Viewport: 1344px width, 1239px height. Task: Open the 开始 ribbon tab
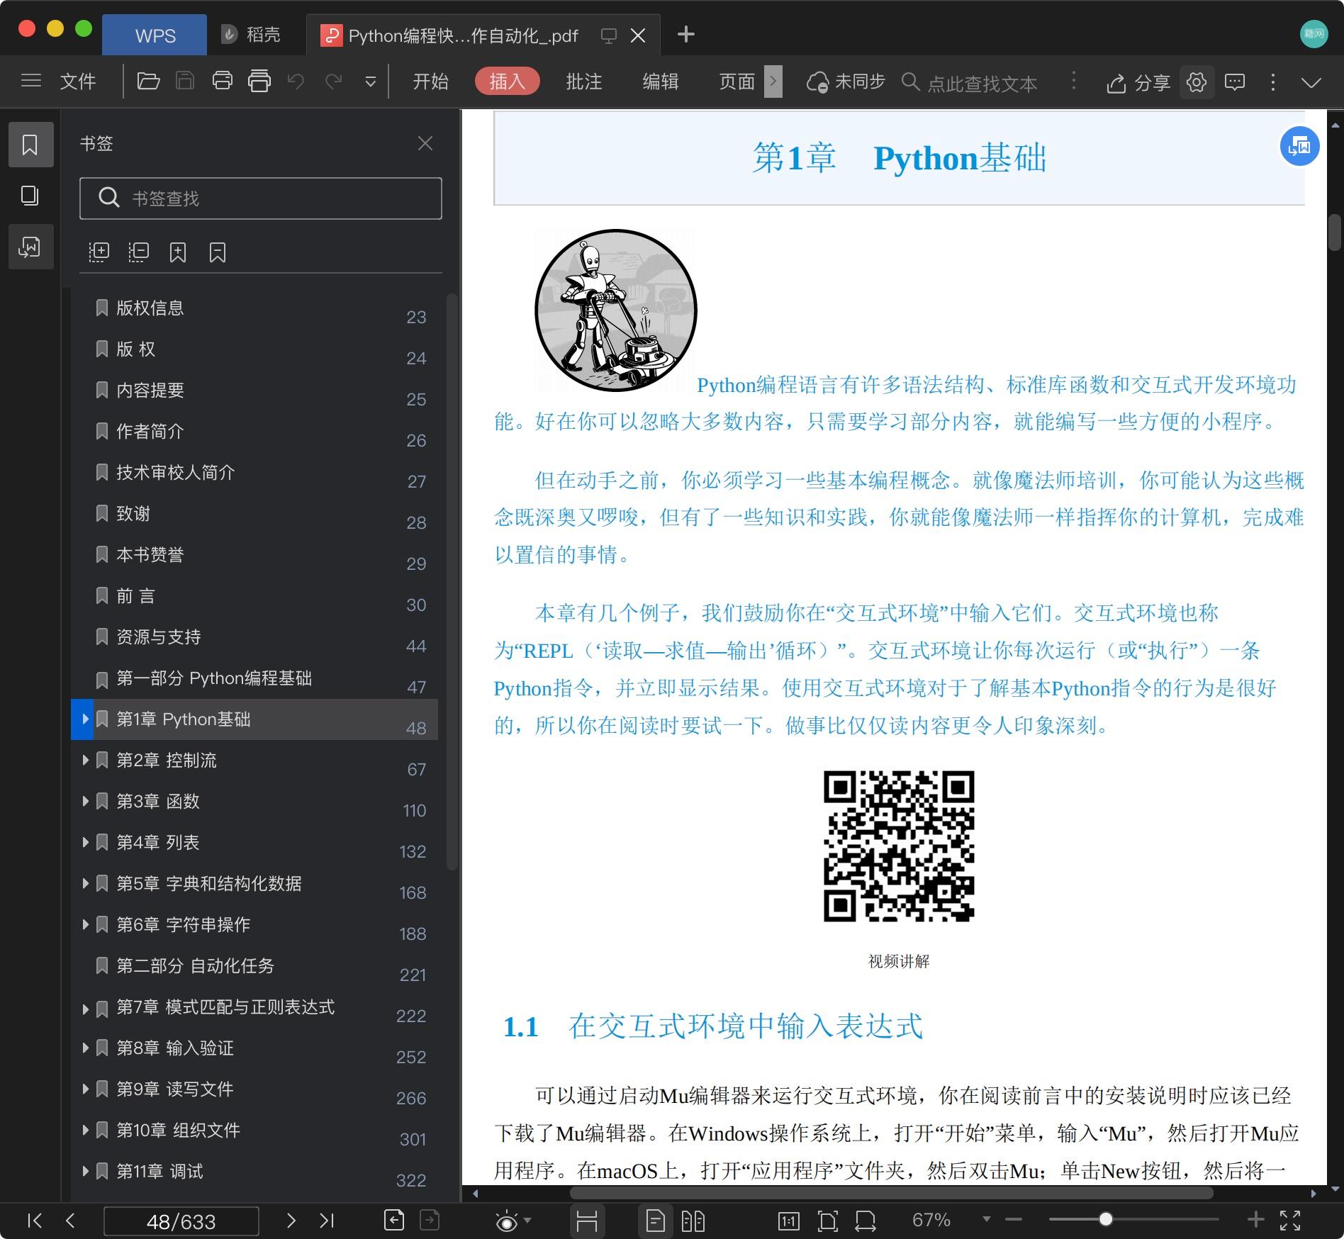[x=430, y=82]
